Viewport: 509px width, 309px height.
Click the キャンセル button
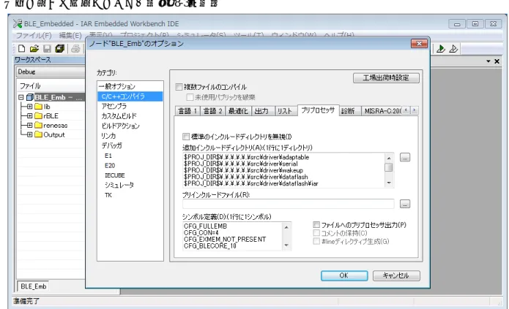click(396, 275)
